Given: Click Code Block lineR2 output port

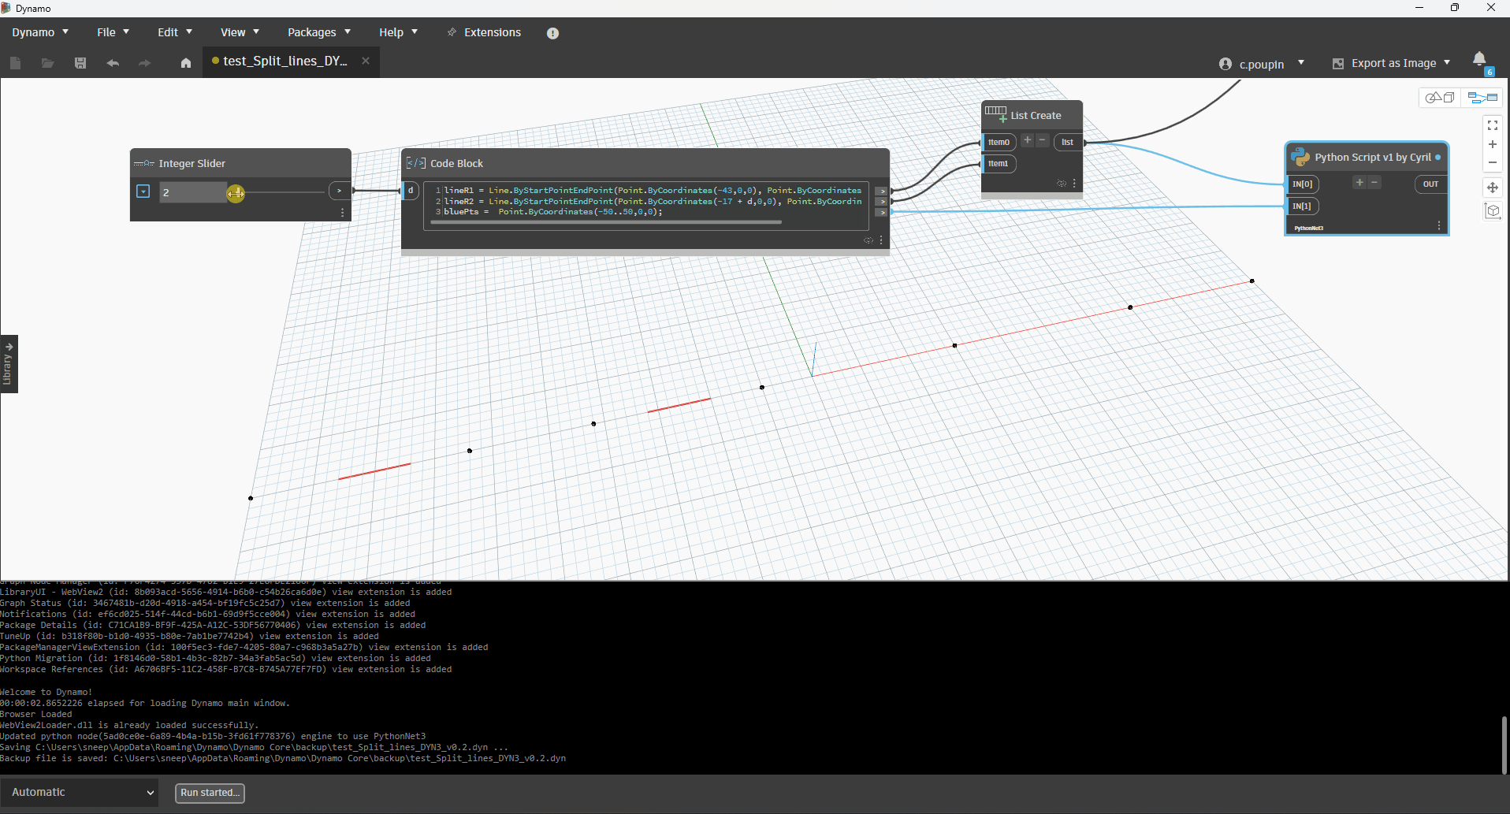Looking at the screenshot, I should [882, 202].
